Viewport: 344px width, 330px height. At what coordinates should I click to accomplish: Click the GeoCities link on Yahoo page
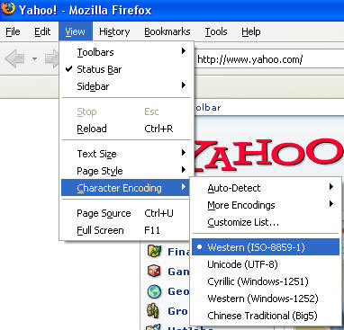pos(179,291)
